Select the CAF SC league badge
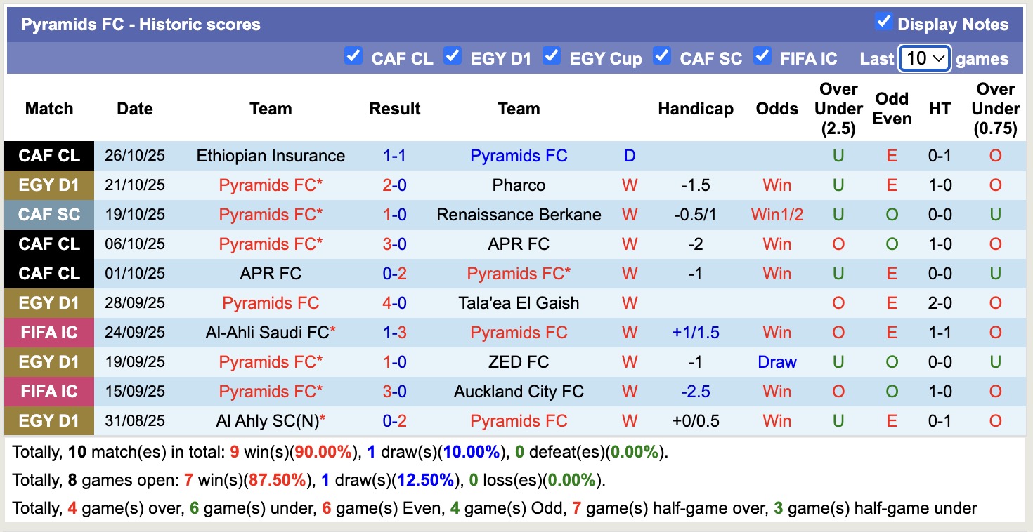Viewport: 1033px width, 532px height. pyautogui.click(x=49, y=215)
